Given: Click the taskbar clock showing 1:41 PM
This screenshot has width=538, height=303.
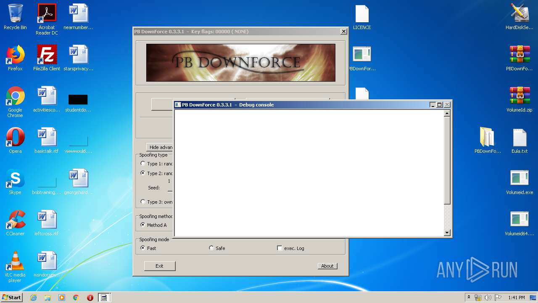Looking at the screenshot, I should (516, 298).
